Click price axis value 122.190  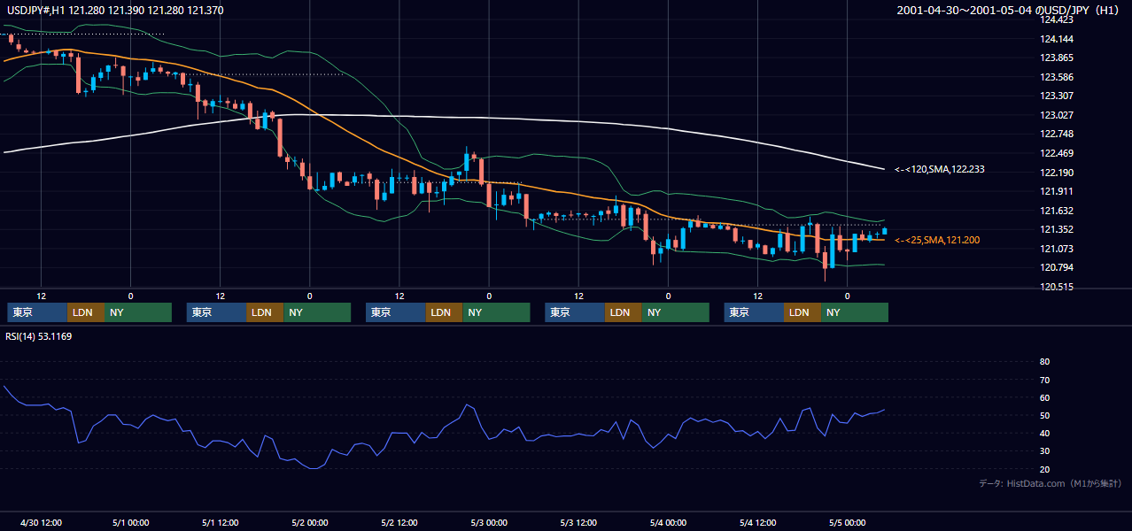point(1057,173)
